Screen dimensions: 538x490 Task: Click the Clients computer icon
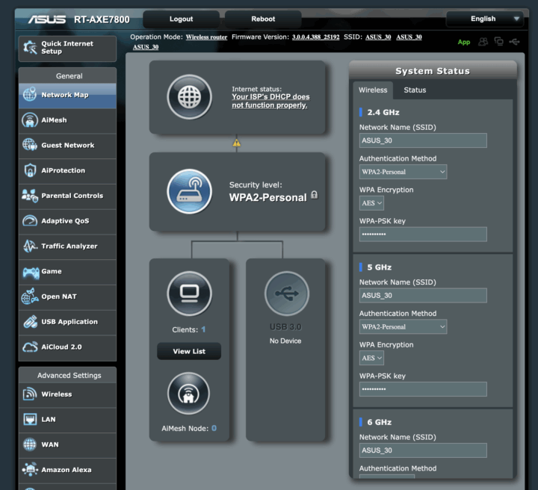pos(189,294)
